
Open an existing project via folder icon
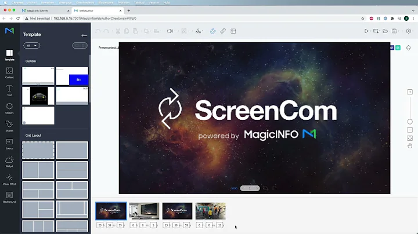point(385,31)
